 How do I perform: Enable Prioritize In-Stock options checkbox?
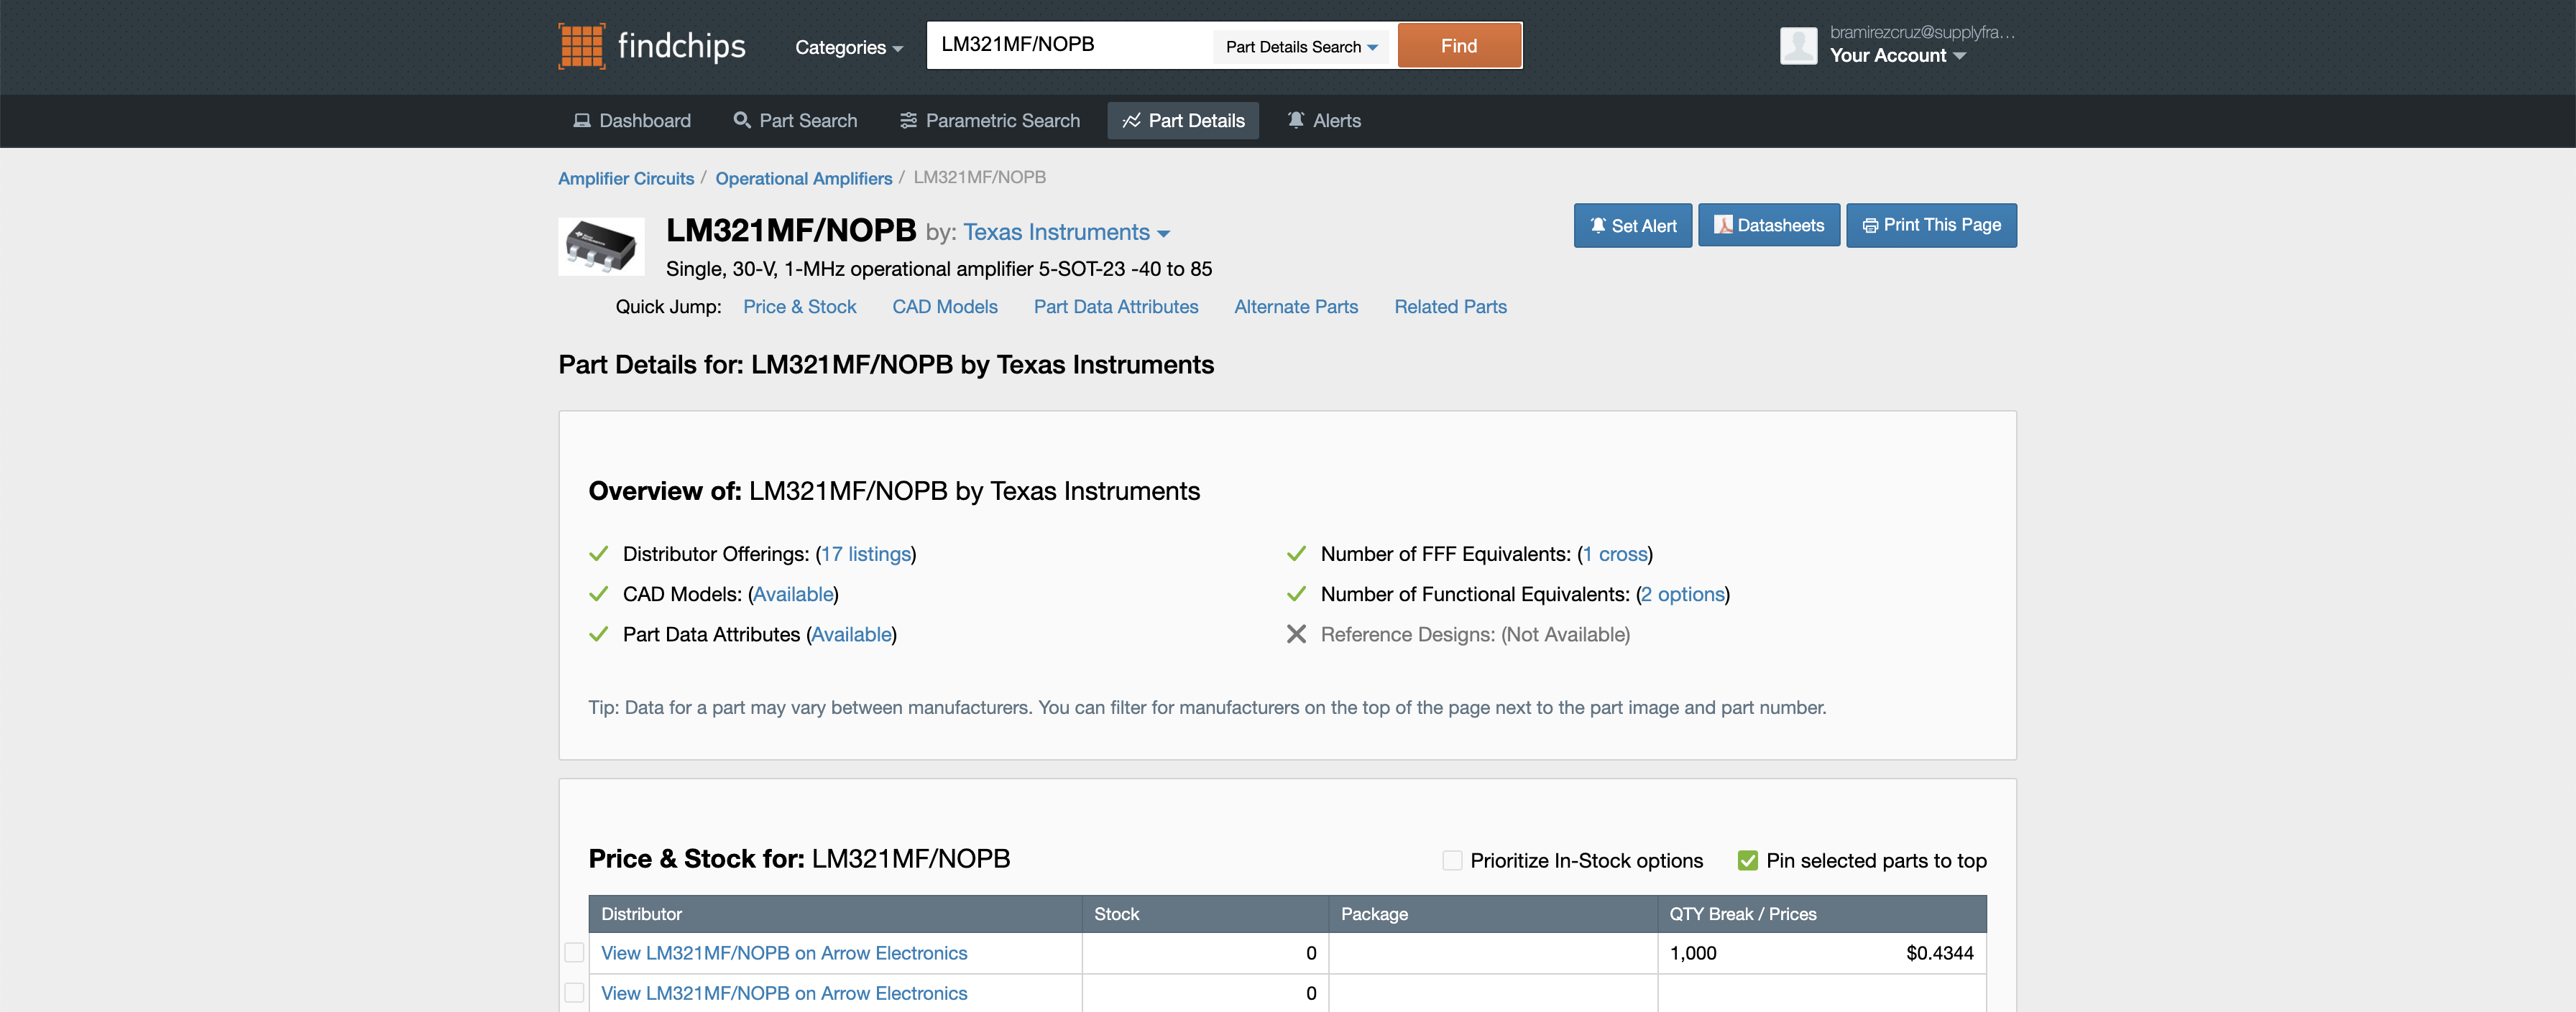1452,860
